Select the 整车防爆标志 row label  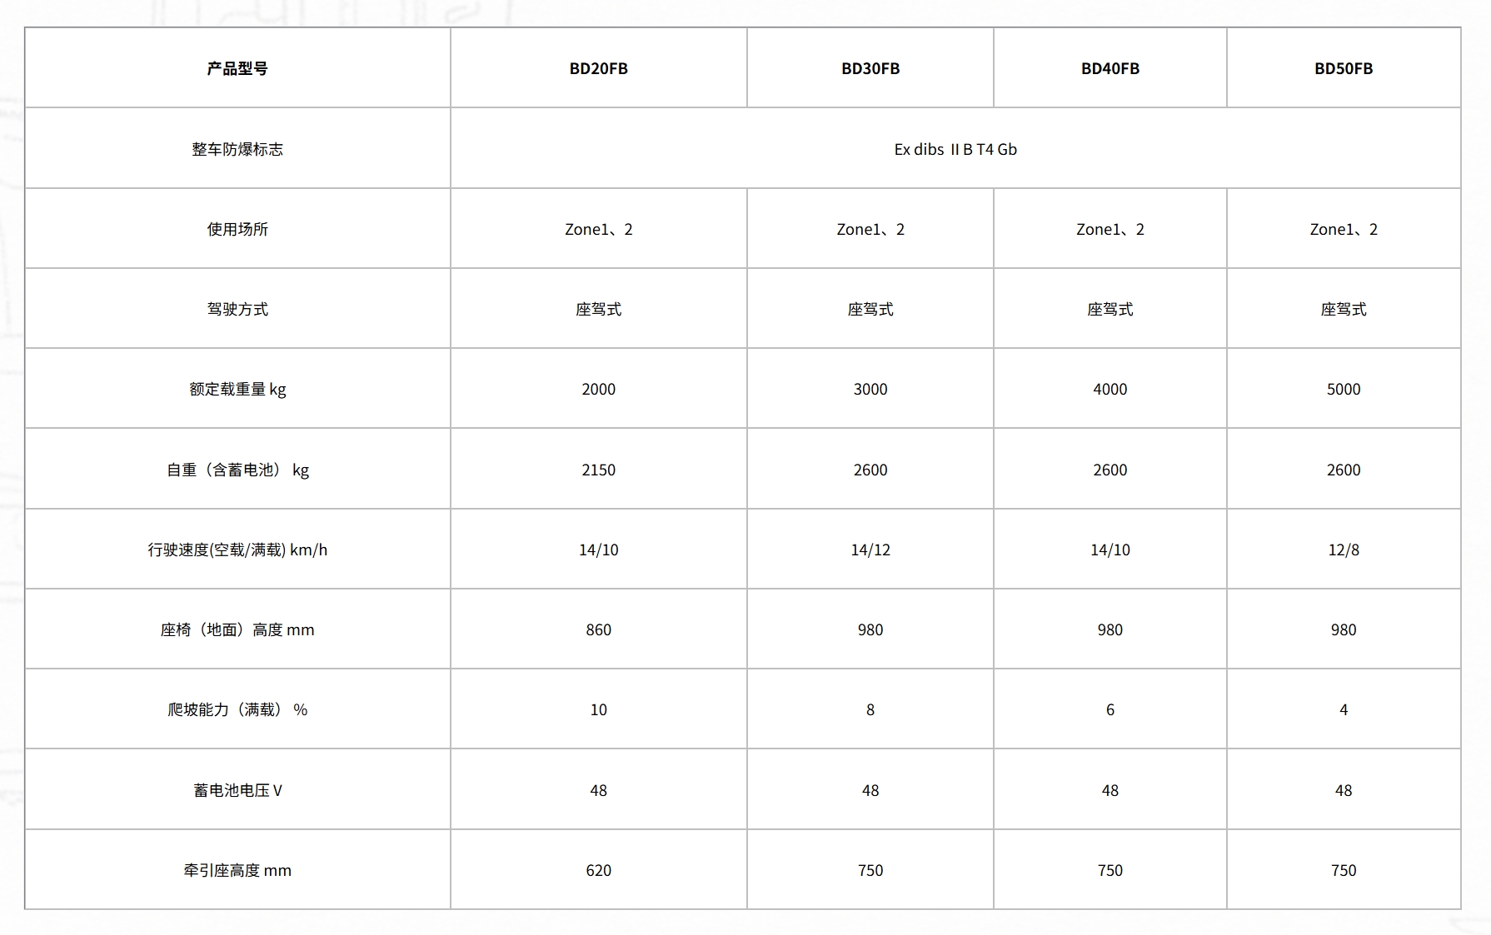[x=237, y=149]
